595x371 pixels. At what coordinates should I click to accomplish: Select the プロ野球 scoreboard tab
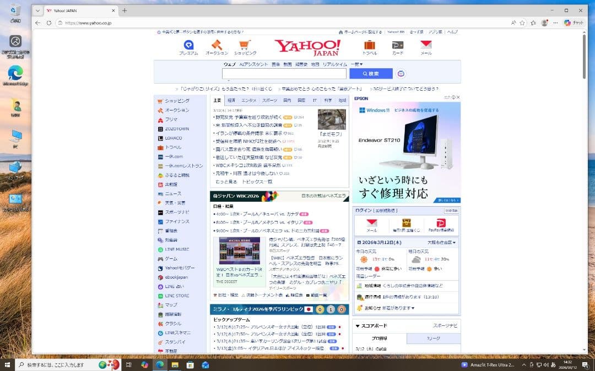(x=378, y=339)
